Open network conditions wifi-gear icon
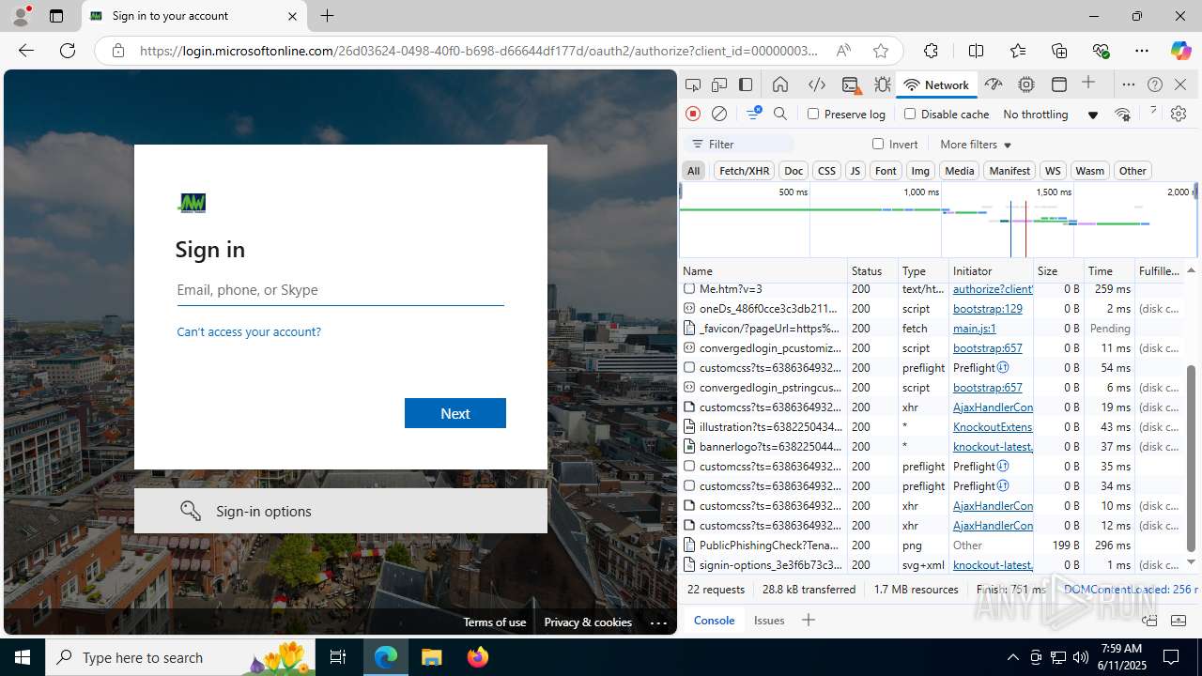 (1122, 114)
